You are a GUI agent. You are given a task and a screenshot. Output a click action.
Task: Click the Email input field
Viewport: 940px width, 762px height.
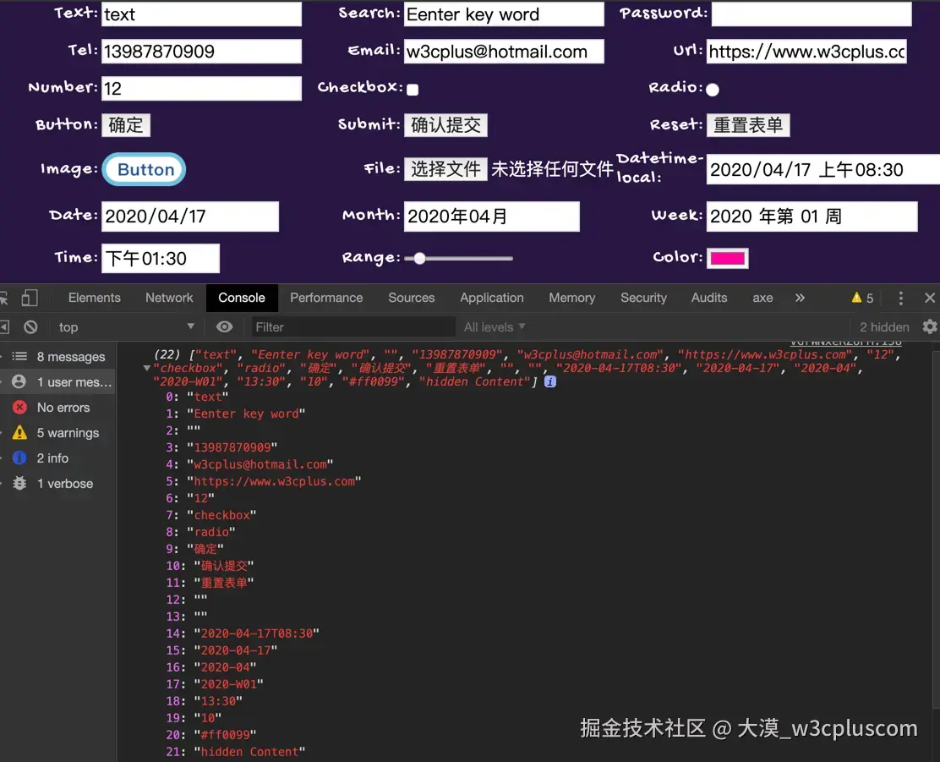[x=504, y=51]
